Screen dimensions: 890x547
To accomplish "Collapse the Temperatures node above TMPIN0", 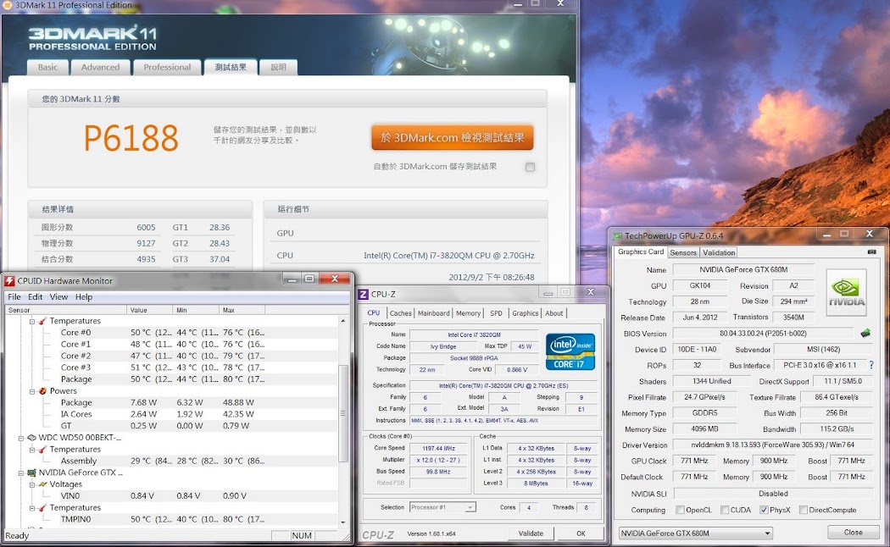I will [x=32, y=508].
